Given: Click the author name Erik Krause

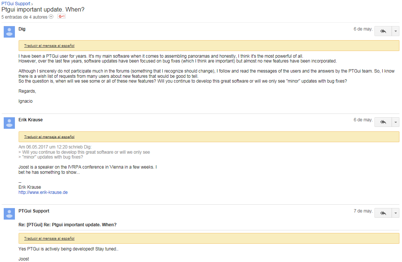Looking at the screenshot, I should [x=31, y=120].
